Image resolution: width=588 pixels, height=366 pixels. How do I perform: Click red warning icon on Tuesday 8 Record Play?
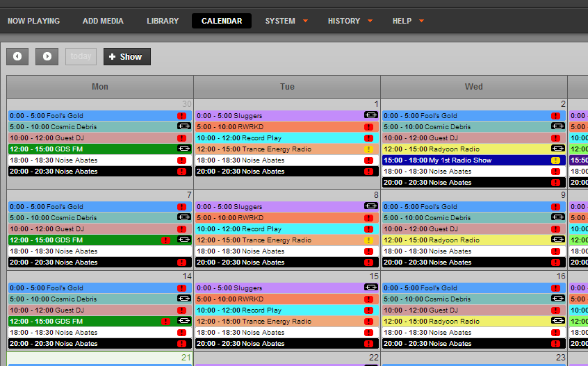click(369, 229)
